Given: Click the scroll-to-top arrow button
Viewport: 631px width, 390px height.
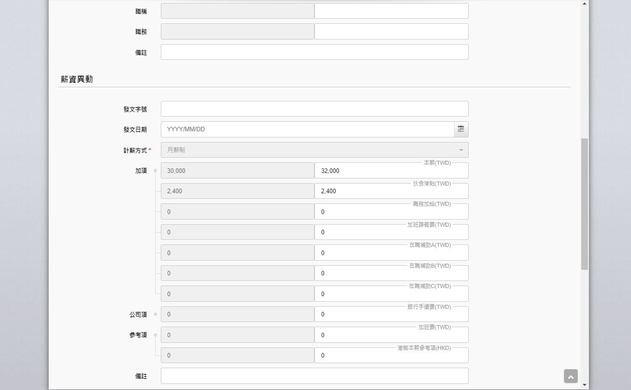Looking at the screenshot, I should point(571,376).
